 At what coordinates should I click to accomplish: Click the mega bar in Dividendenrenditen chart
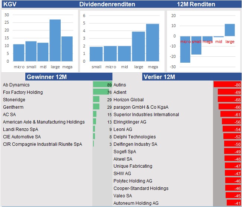coord(153,43)
